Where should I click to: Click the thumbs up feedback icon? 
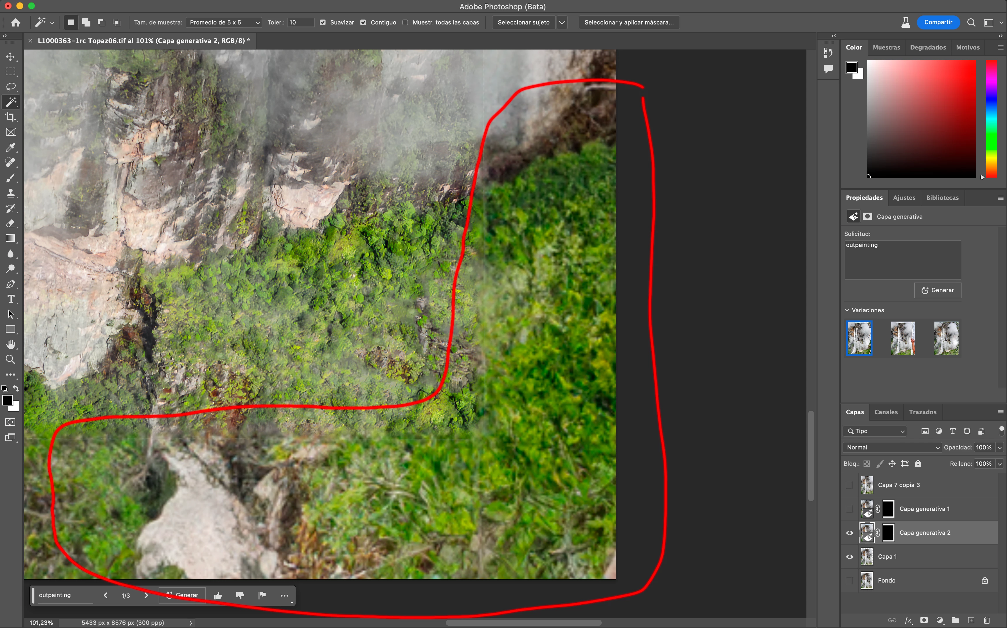(x=218, y=596)
